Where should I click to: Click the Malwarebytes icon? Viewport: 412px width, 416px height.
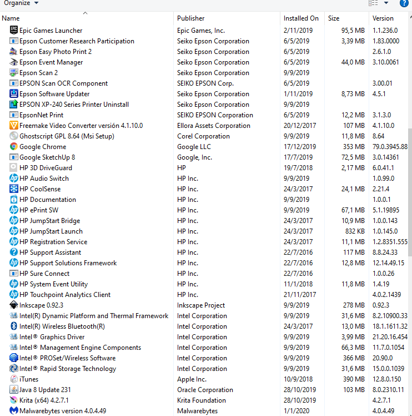(x=13, y=410)
